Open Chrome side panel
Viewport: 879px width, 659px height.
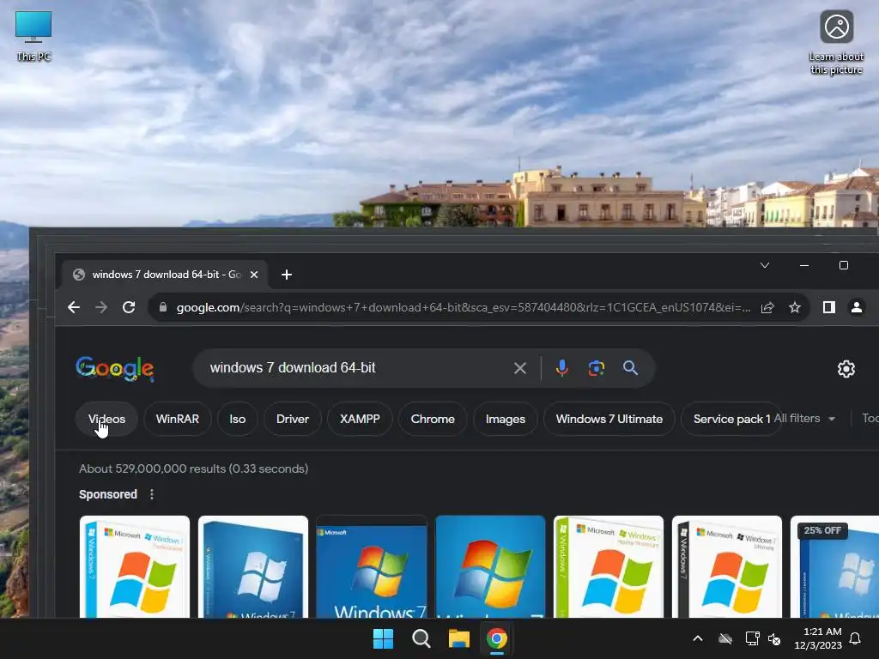pyautogui.click(x=829, y=307)
